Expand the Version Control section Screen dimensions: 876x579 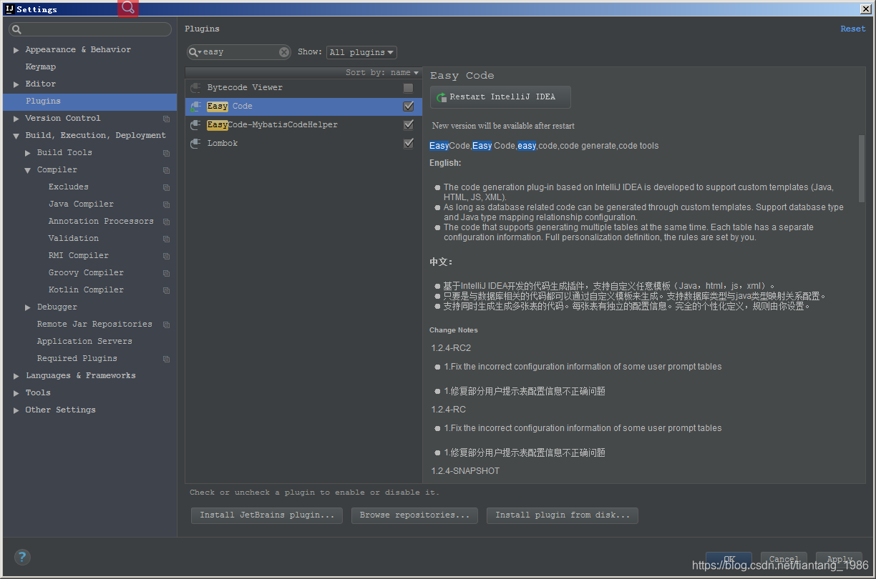[16, 119]
